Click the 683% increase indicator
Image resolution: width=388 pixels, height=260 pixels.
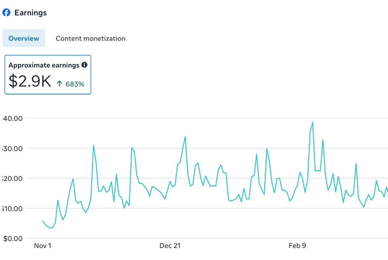point(70,84)
